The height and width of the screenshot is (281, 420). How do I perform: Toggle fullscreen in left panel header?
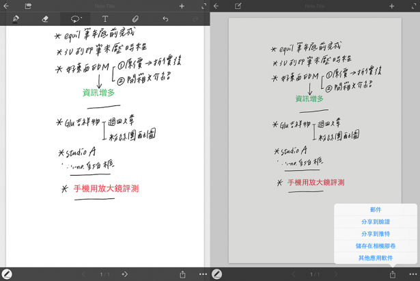tap(204, 6)
